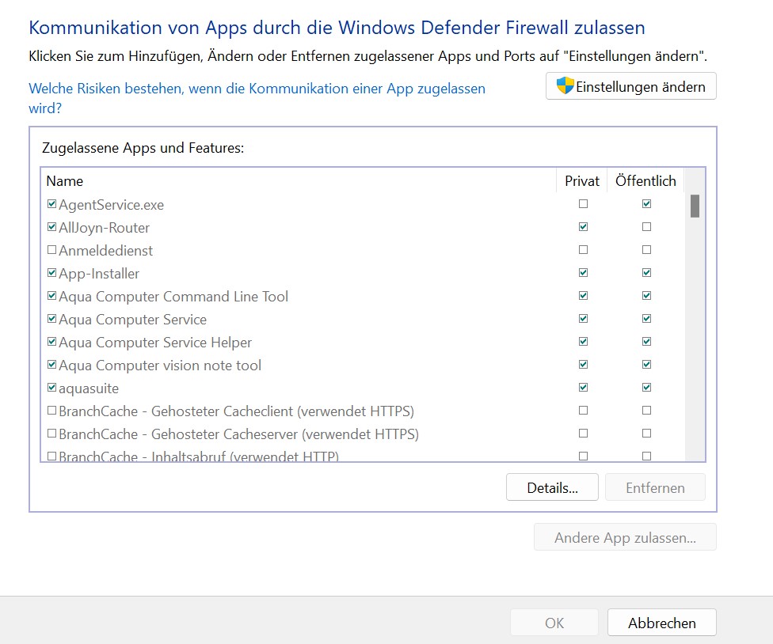Disable the aquasuite app checkbox
This screenshot has width=773, height=644.
tap(52, 388)
